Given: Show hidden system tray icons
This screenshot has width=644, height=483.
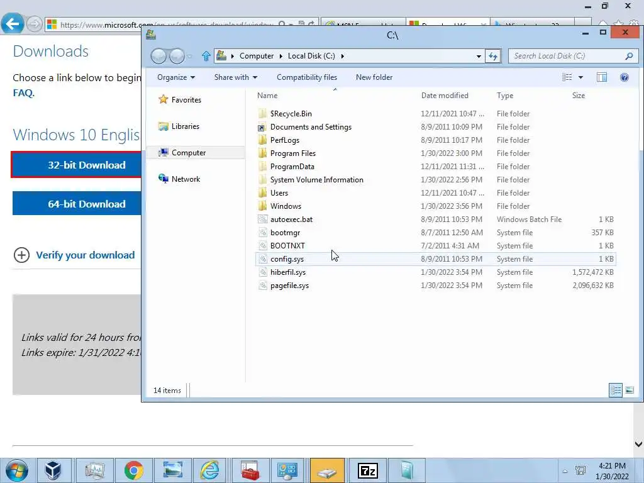Looking at the screenshot, I should tap(565, 471).
